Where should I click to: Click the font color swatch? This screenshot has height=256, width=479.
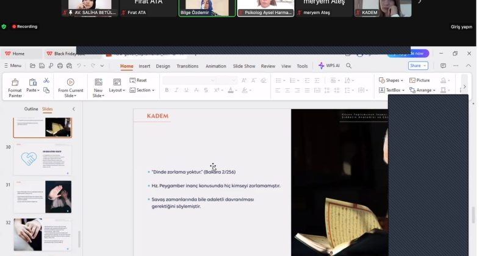[x=231, y=90]
